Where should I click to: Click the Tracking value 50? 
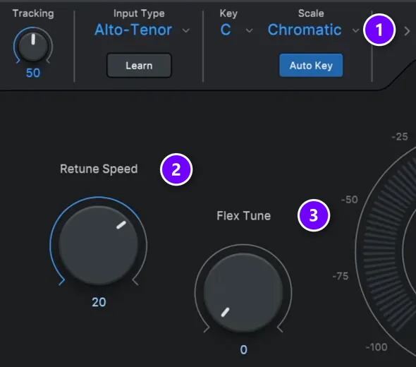[x=33, y=73]
